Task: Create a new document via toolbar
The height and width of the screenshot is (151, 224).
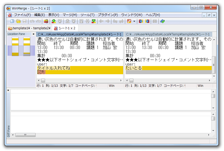Action: pyautogui.click(x=12, y=21)
